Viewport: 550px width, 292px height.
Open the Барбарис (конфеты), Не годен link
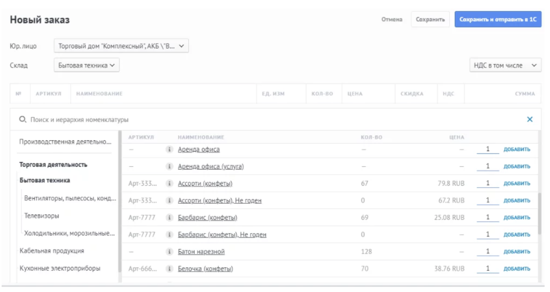tap(222, 235)
